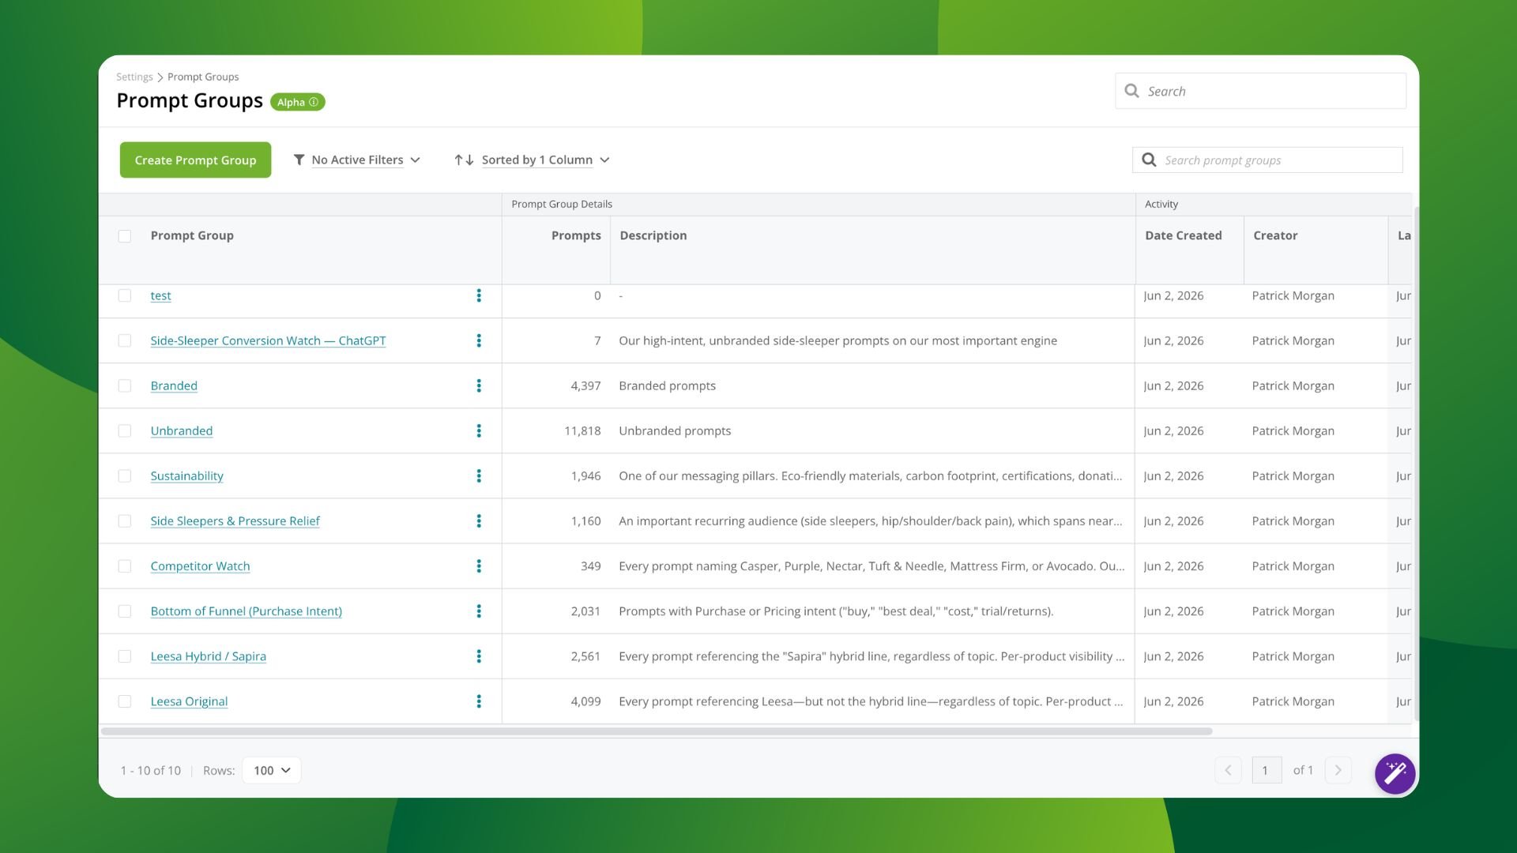This screenshot has height=853, width=1517.
Task: Open Side-Sleeper Conversion Watch — ChatGPT link
Action: [268, 340]
